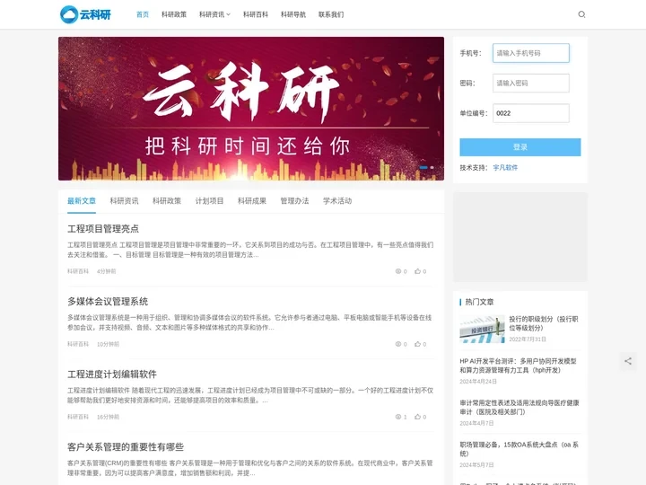Open the search magnifier icon
Screen dimensions: 646x485
[581, 14]
